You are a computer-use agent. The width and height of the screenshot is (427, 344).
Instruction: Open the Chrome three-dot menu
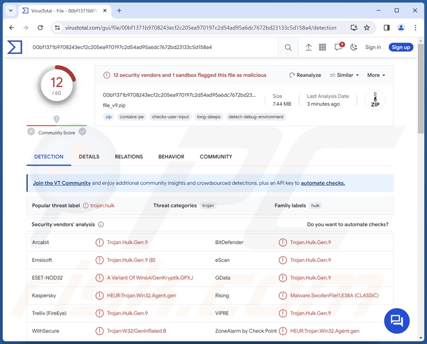415,28
